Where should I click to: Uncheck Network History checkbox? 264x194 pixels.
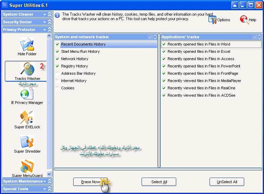tap(57, 59)
